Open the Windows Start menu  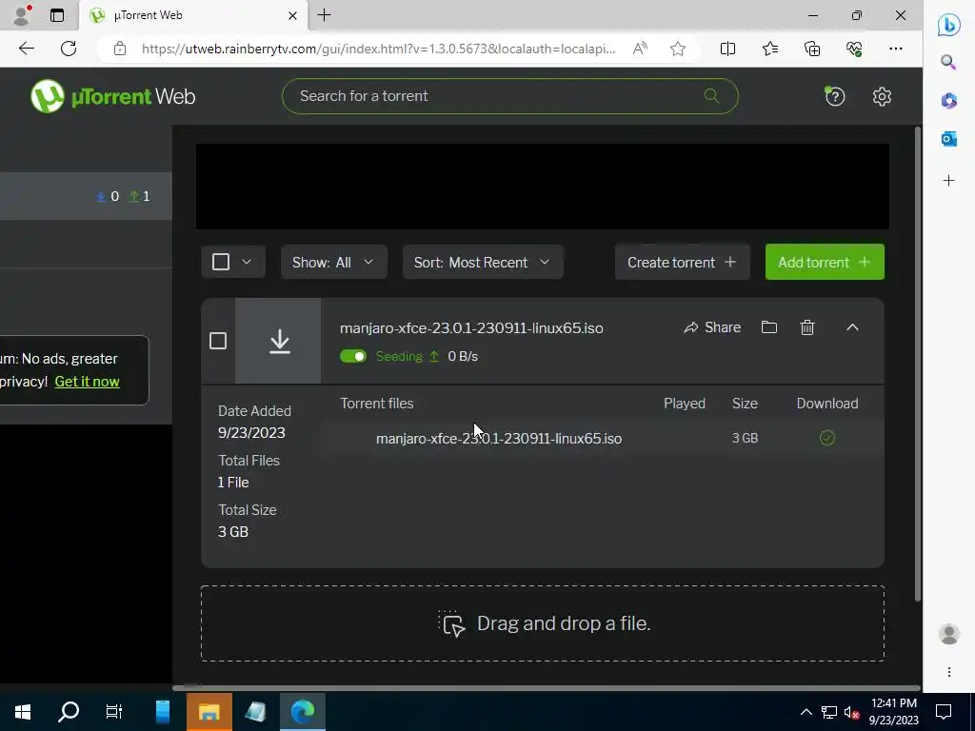23,712
